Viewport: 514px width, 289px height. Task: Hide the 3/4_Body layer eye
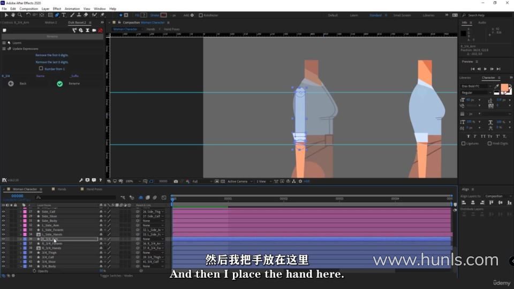(3, 267)
